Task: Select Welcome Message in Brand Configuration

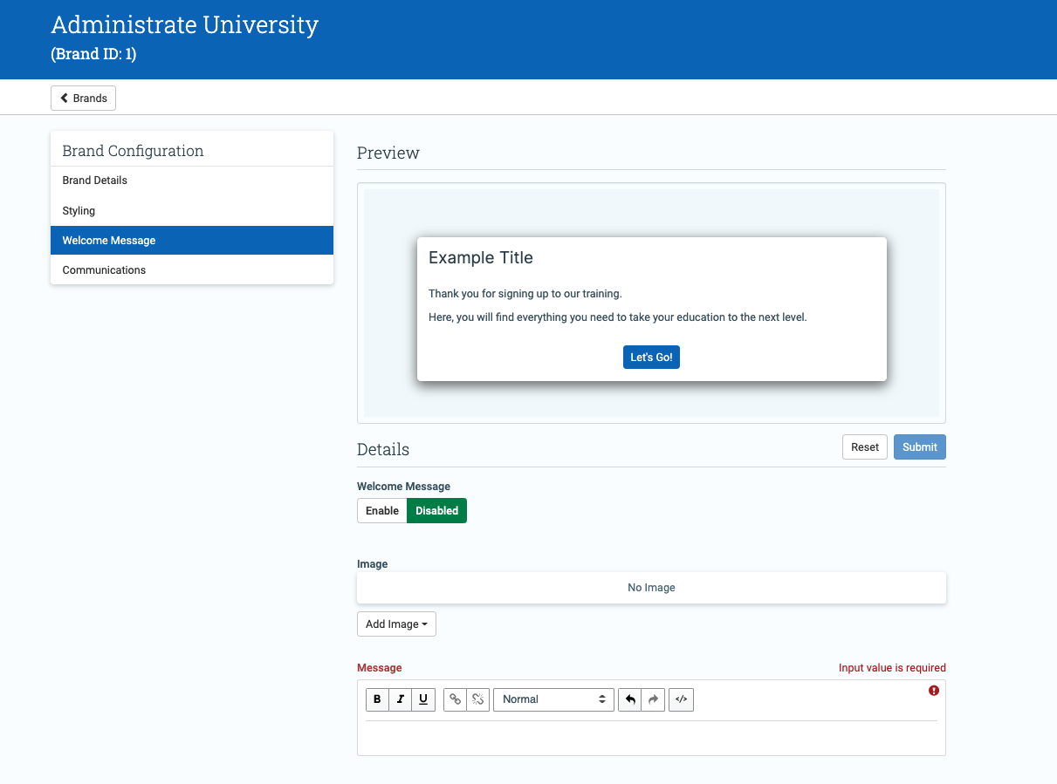Action: click(x=192, y=241)
